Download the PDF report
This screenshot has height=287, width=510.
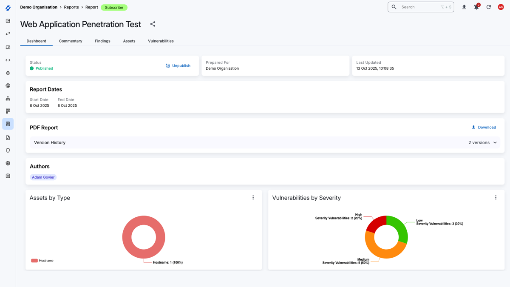pos(484,128)
